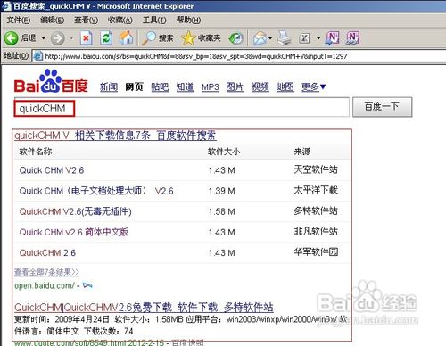The image size is (446, 346).
Task: Click the Mail envelope icon
Action: point(260,38)
